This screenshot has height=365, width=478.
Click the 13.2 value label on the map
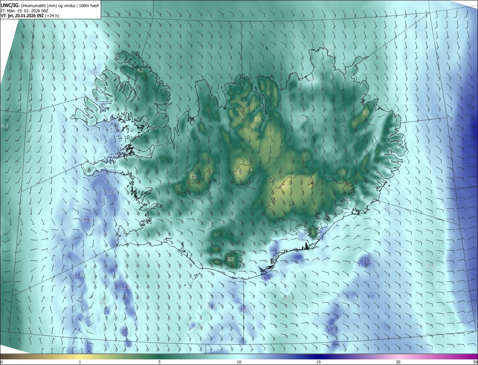(267, 278)
